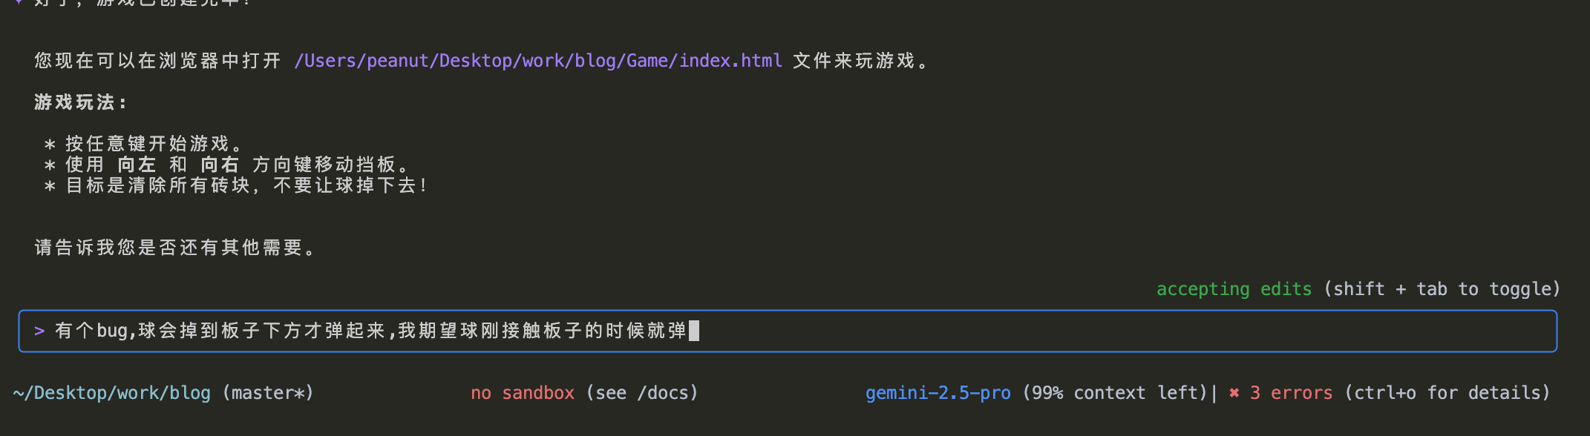Viewport: 1590px width, 436px height.
Task: Click the asterisk bullet before 按任意键开始游戏
Action: point(50,144)
